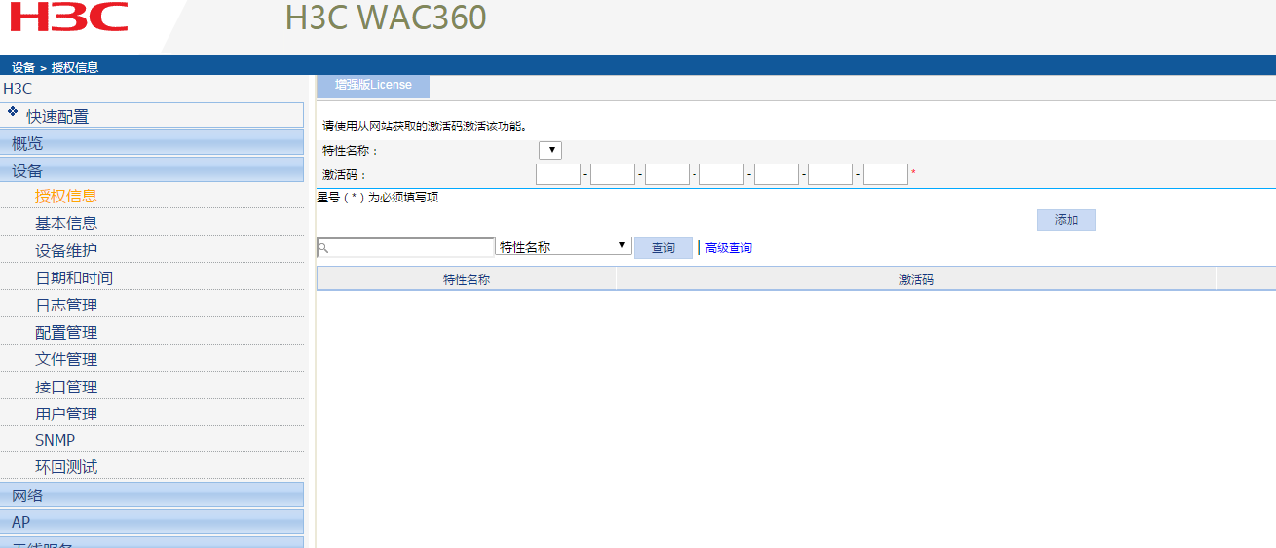The image size is (1276, 548).
Task: Open 接口管理 in the sidebar
Action: pos(66,386)
